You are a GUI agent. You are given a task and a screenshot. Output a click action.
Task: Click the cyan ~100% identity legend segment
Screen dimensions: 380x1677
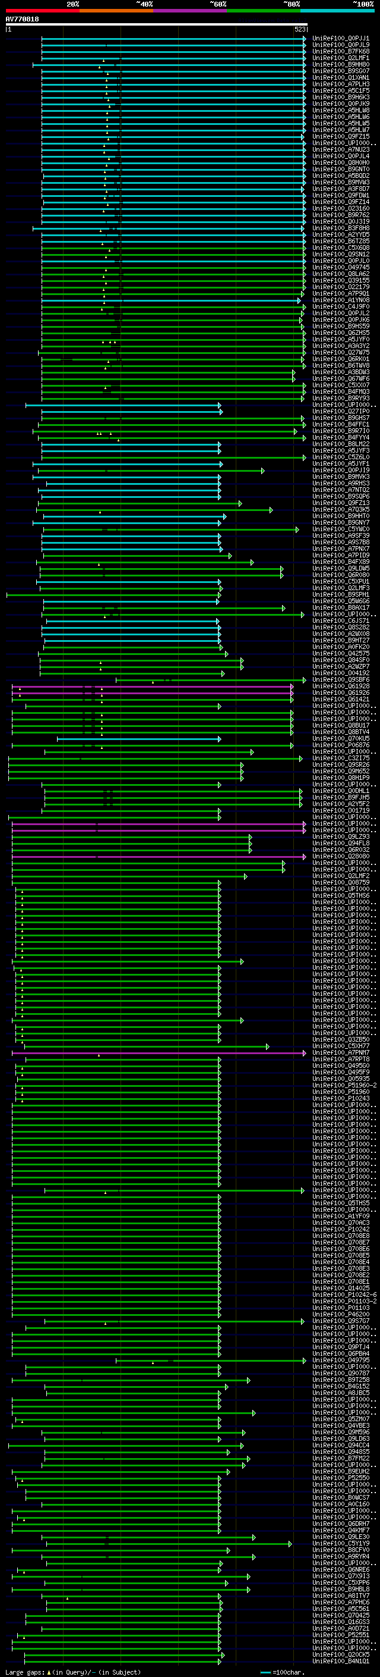coord(337,11)
